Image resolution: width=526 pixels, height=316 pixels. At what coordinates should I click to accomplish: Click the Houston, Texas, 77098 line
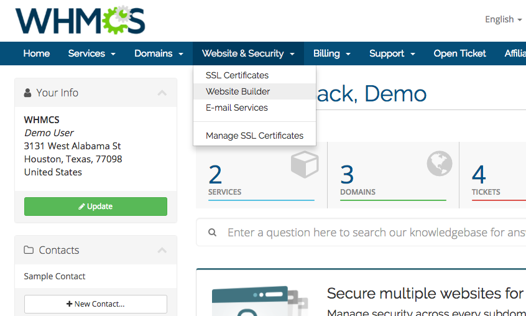73,159
